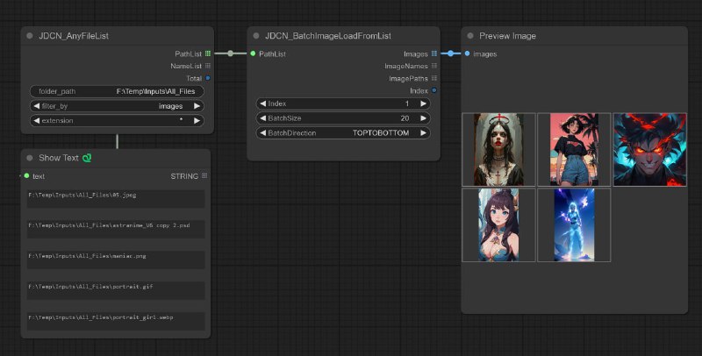Collapse the Preview Image node via its title dot
Screen dimensions: 702x356
point(470,36)
